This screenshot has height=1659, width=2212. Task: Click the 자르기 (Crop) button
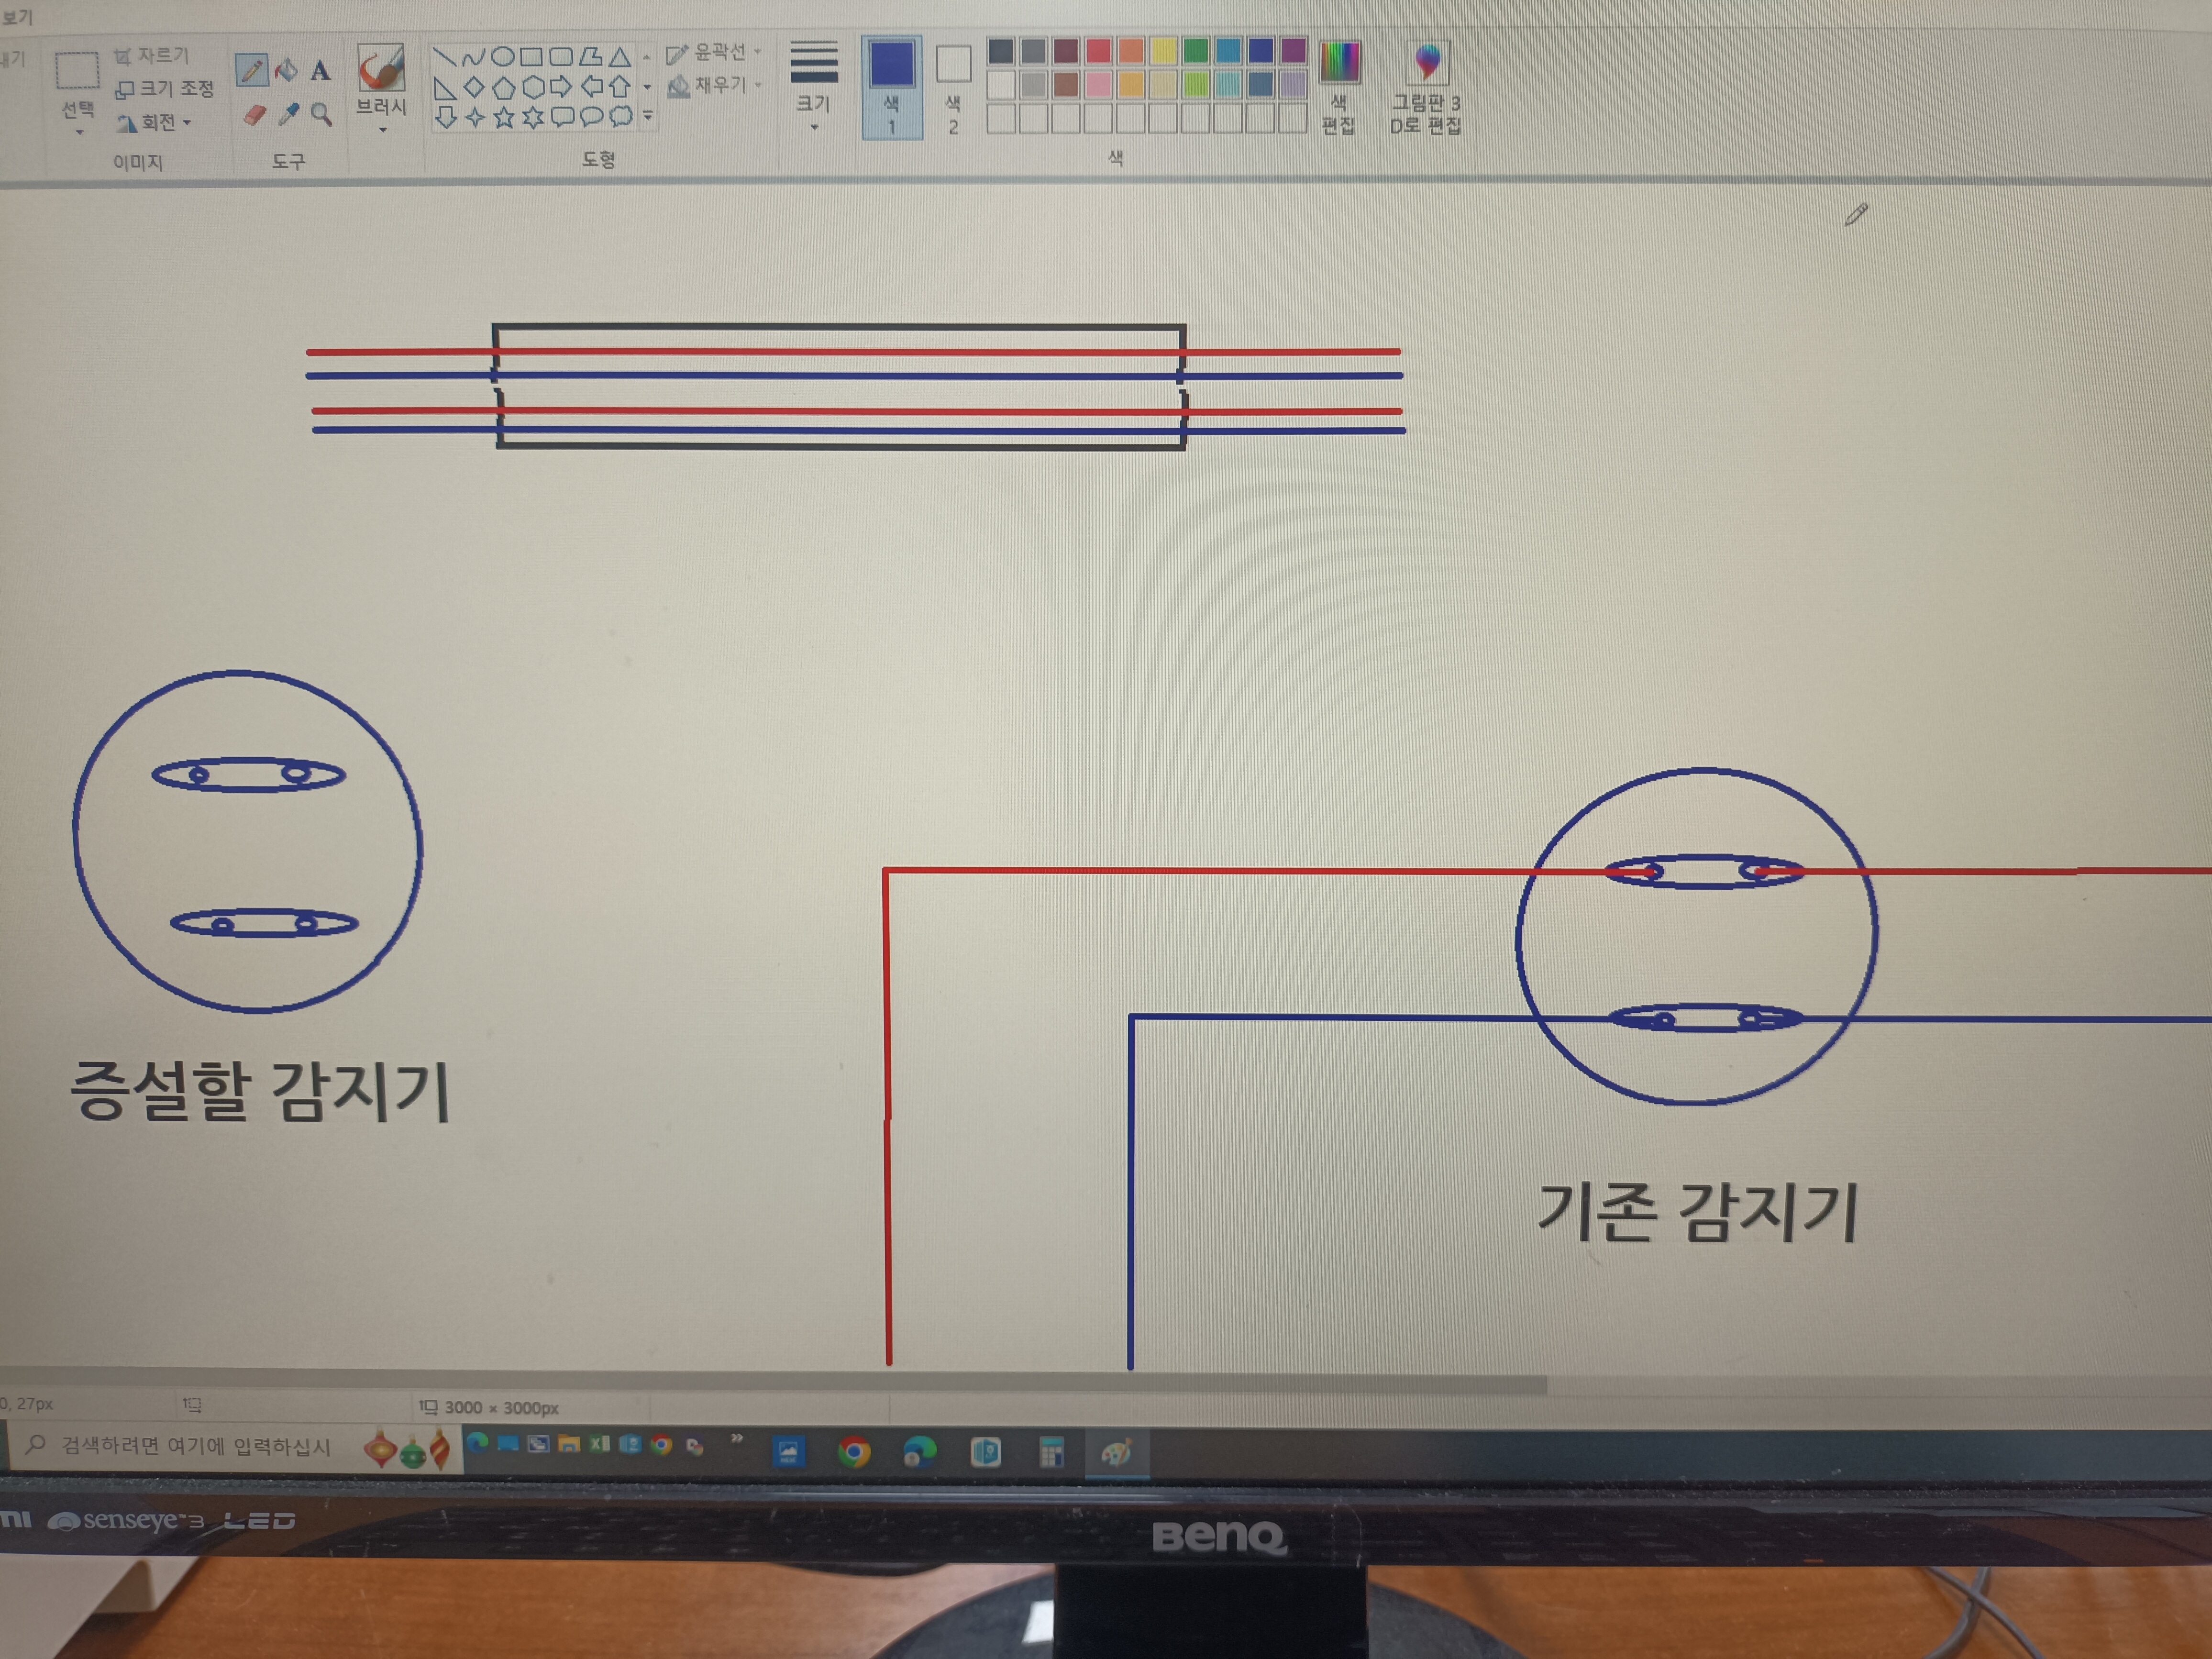152,56
